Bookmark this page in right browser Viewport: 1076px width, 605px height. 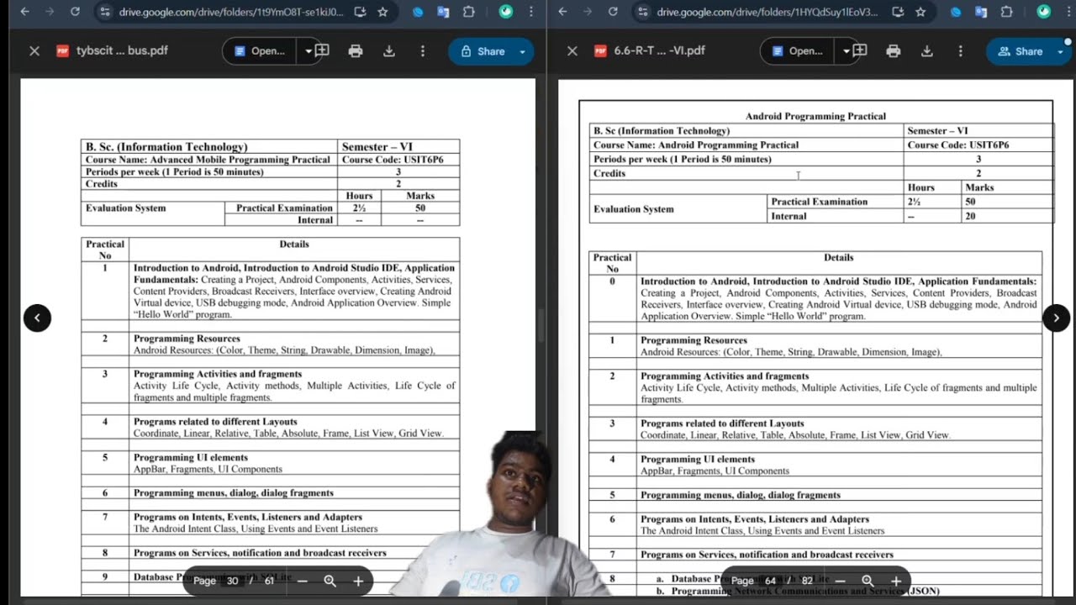point(920,12)
